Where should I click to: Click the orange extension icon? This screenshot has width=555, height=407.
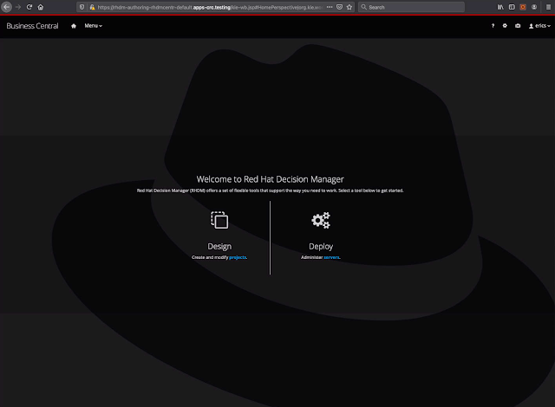click(x=523, y=7)
